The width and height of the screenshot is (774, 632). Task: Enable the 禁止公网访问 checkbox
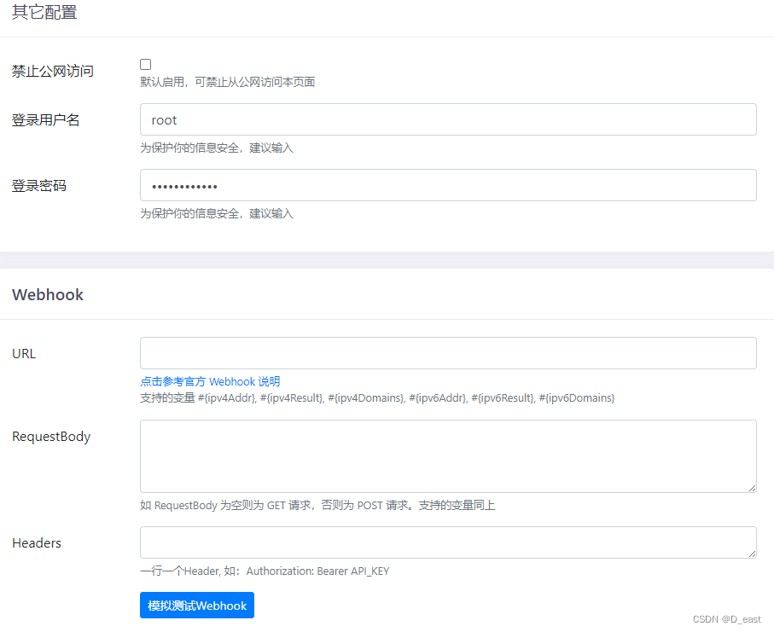coord(146,64)
